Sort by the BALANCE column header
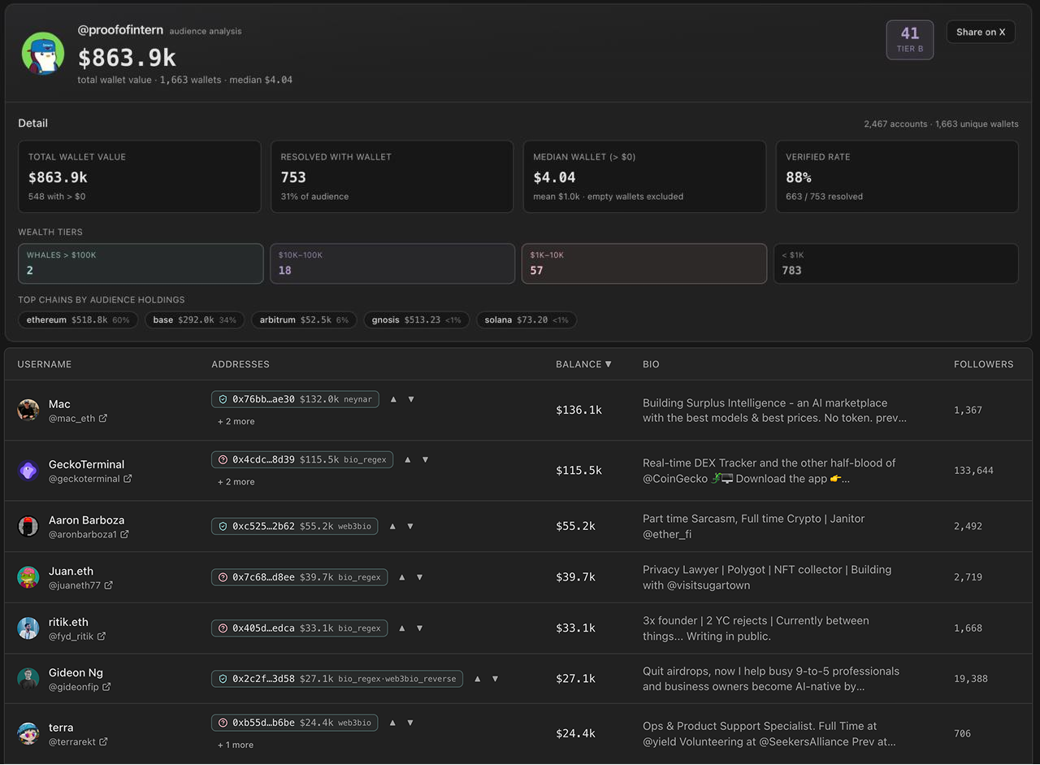This screenshot has width=1040, height=765. tap(583, 364)
